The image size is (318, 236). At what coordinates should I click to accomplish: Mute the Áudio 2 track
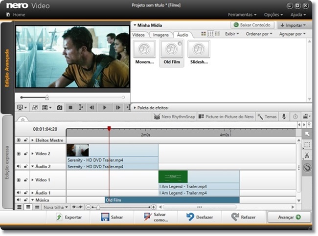(19, 166)
